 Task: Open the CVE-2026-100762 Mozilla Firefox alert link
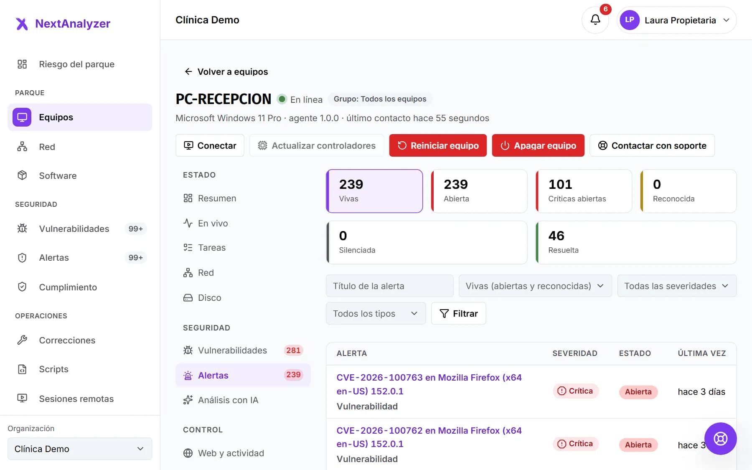(429, 437)
